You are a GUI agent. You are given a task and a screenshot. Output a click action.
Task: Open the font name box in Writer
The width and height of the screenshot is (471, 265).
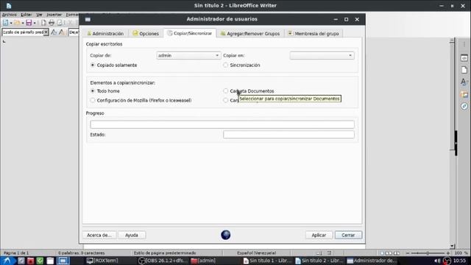74,32
